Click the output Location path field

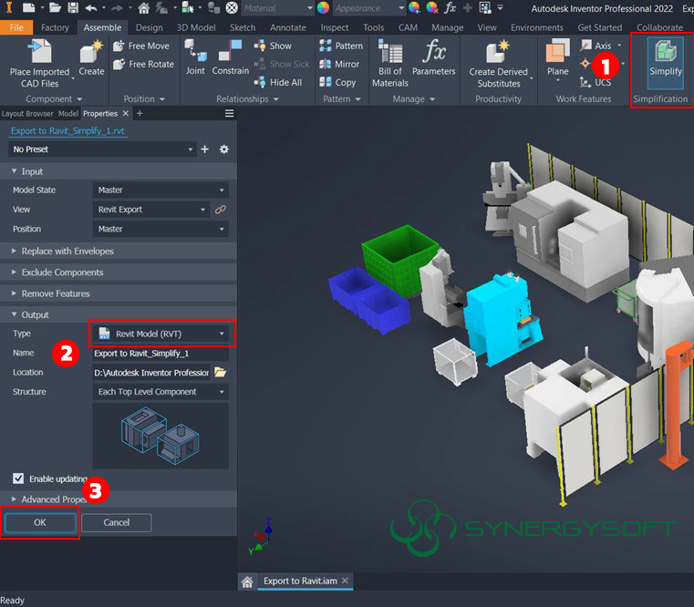pos(151,373)
